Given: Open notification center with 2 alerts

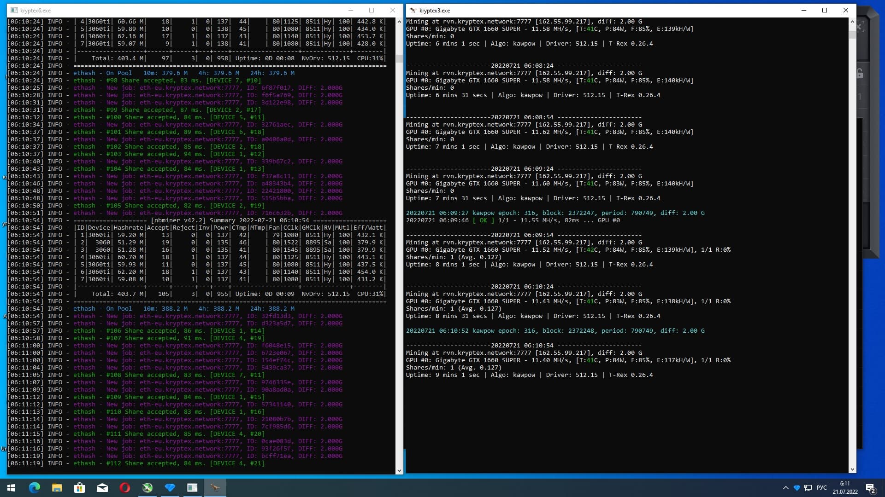Looking at the screenshot, I should pyautogui.click(x=870, y=488).
